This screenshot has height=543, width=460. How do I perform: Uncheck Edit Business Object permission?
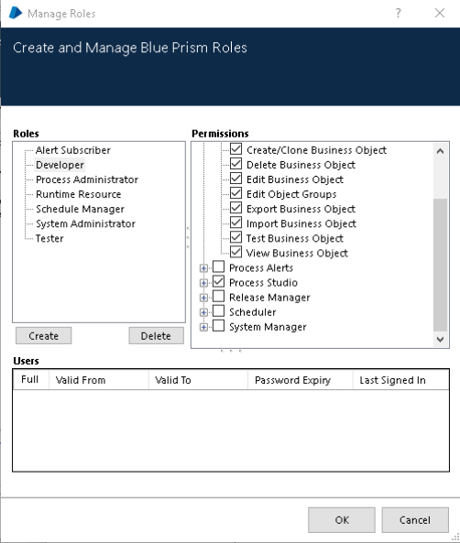coord(235,178)
